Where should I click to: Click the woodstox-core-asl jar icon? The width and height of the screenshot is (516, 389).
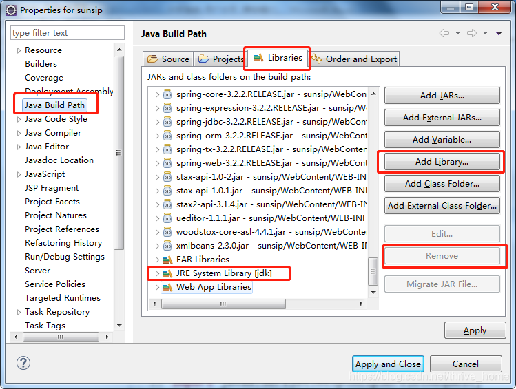coord(167,232)
